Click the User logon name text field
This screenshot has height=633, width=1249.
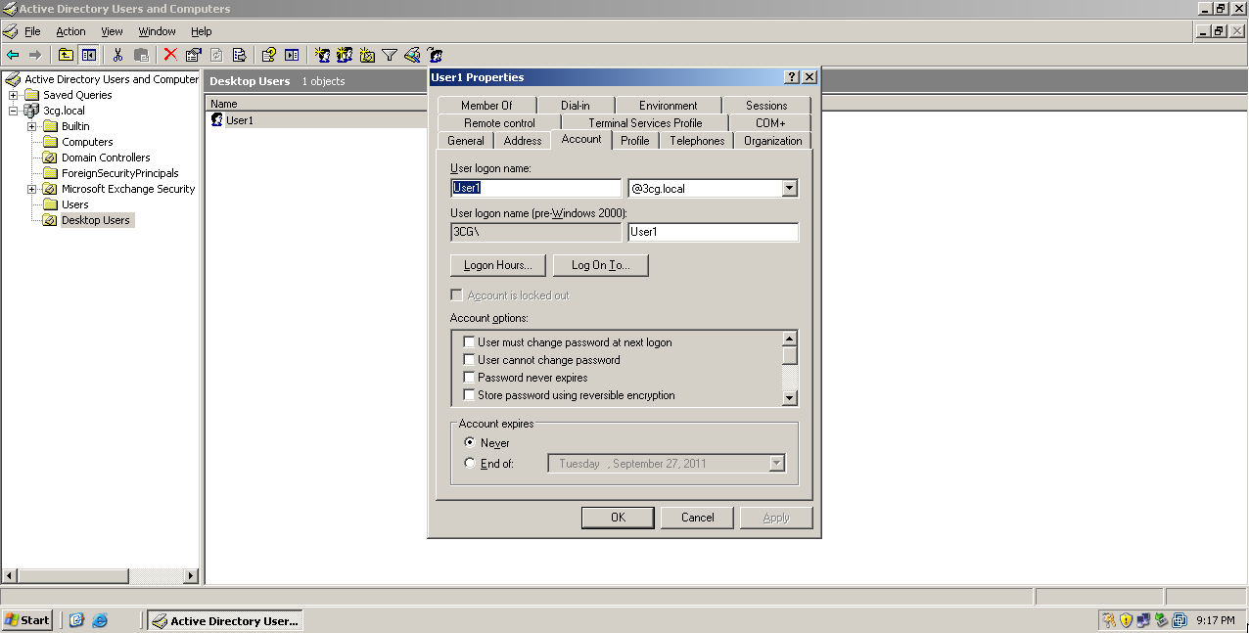535,189
